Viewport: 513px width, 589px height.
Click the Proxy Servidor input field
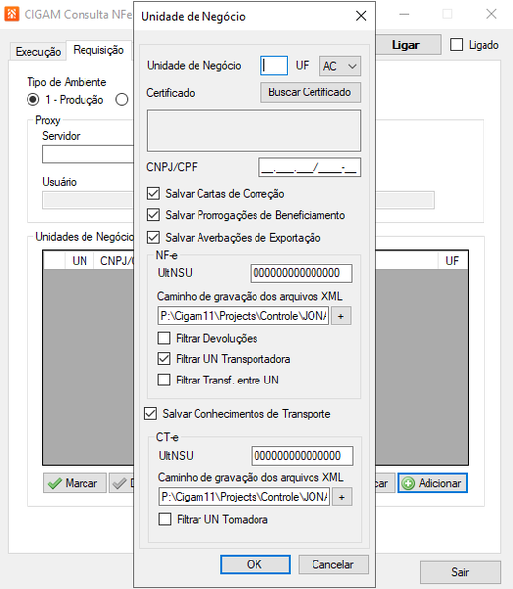tap(87, 154)
